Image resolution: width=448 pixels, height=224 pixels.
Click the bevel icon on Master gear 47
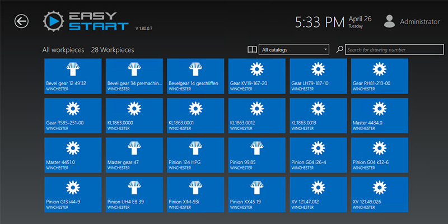coord(134,148)
